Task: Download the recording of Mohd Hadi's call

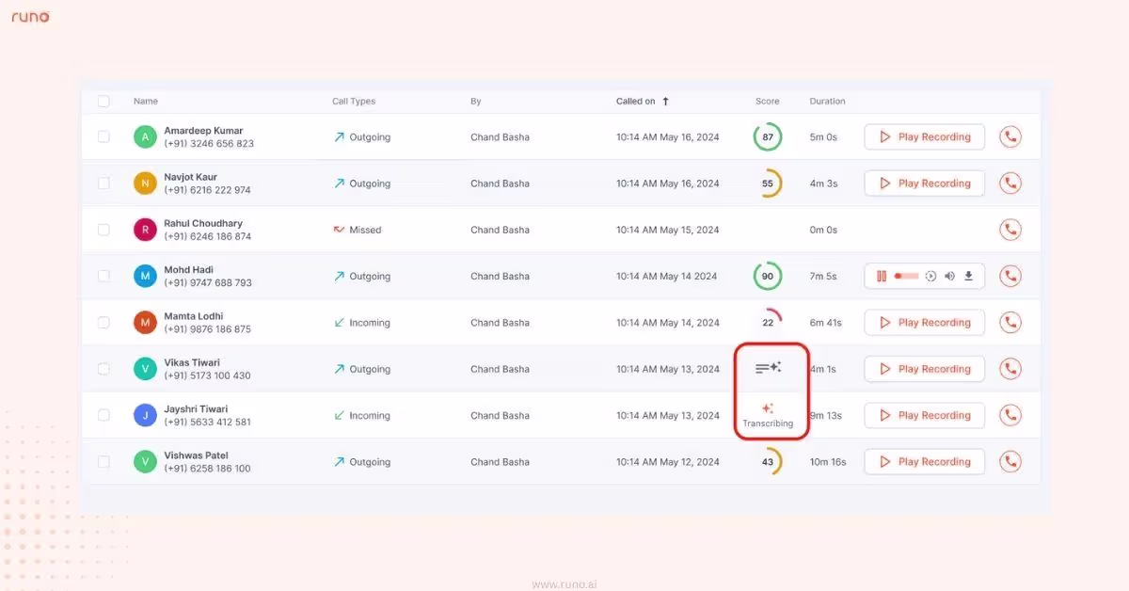Action: 967,276
